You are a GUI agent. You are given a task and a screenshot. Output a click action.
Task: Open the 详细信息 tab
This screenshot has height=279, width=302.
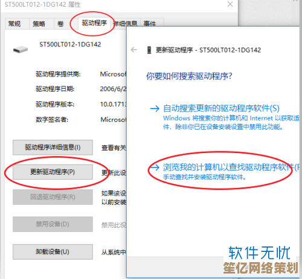125,24
